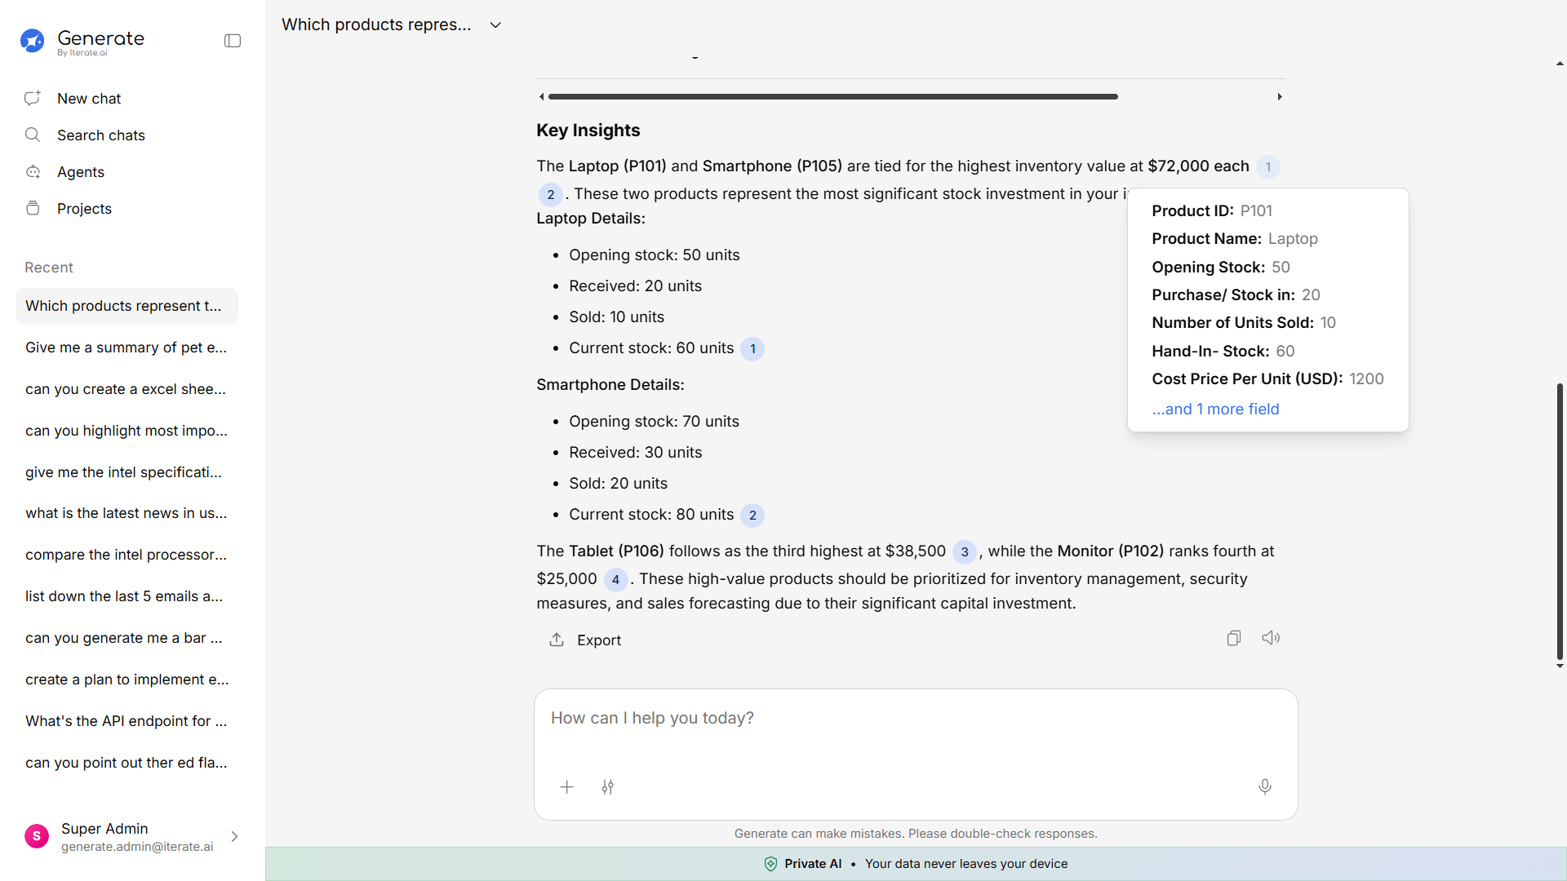Open the chat settings sliders icon

(608, 787)
